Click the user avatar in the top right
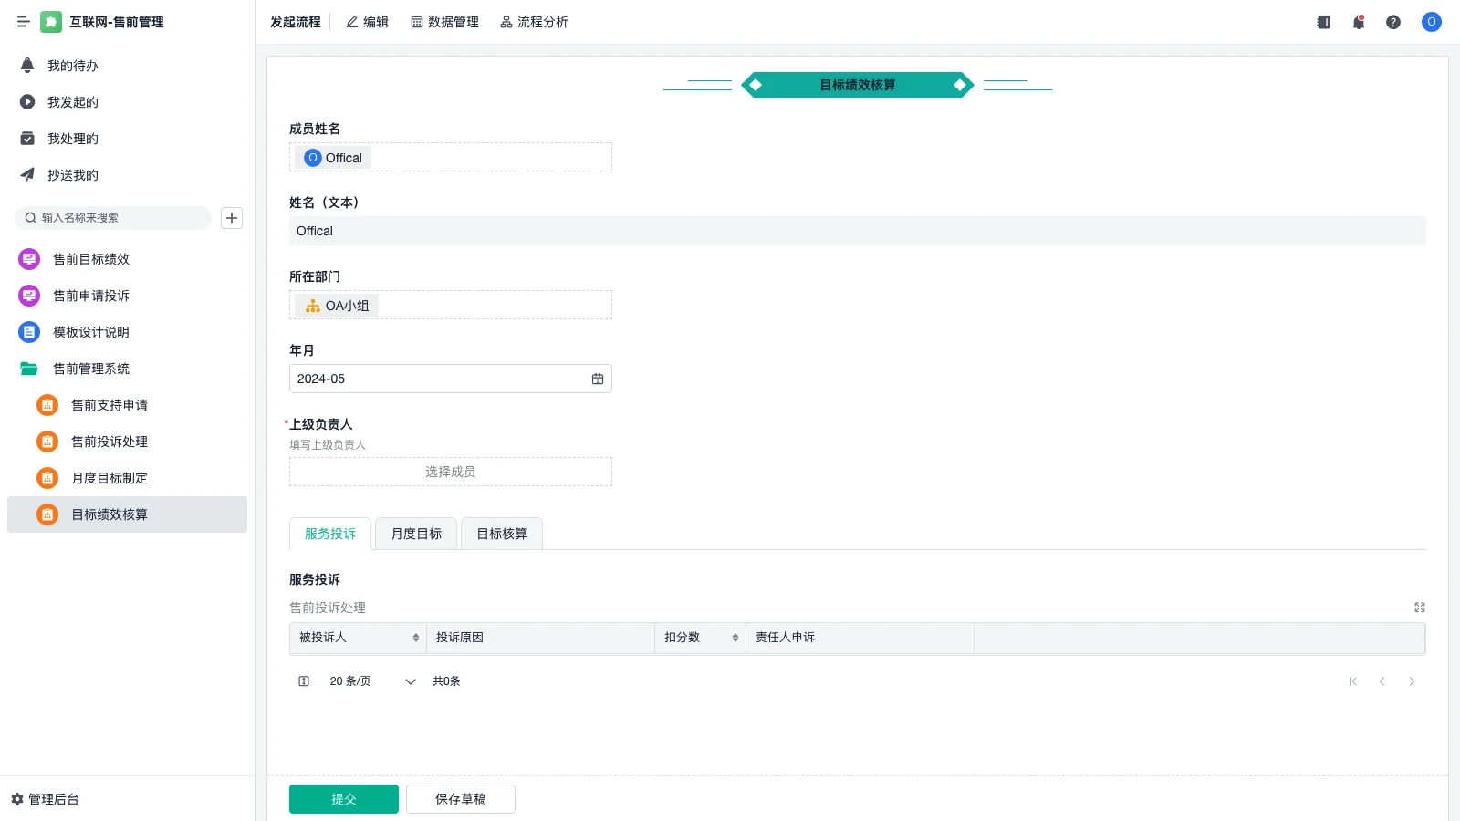Image resolution: width=1460 pixels, height=821 pixels. [1431, 22]
